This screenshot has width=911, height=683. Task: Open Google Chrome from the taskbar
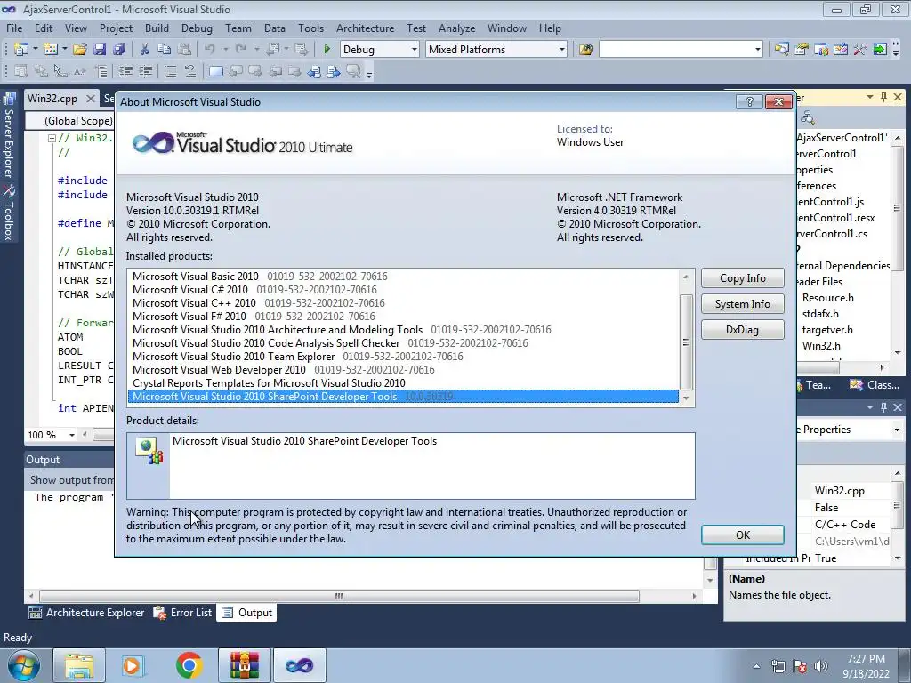click(x=189, y=665)
